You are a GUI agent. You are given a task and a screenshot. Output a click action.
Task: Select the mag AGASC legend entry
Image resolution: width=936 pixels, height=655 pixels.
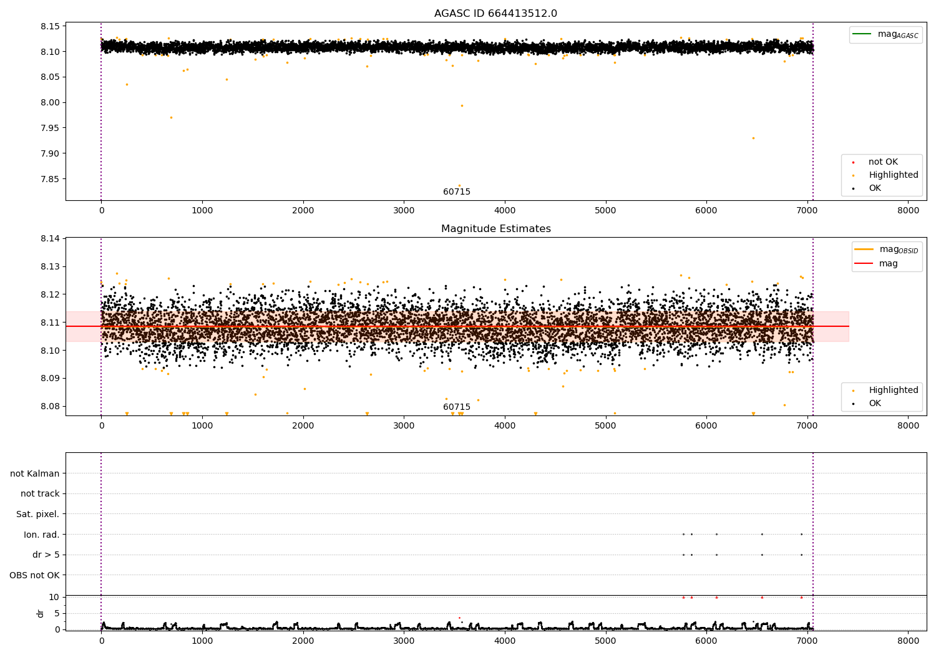pos(885,34)
